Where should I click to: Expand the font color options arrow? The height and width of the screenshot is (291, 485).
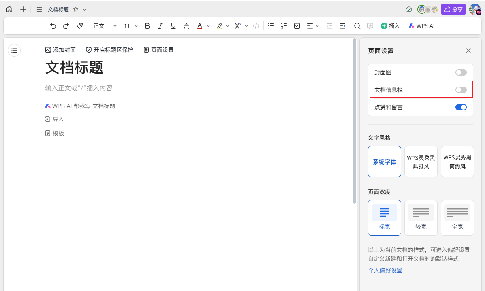[208, 26]
